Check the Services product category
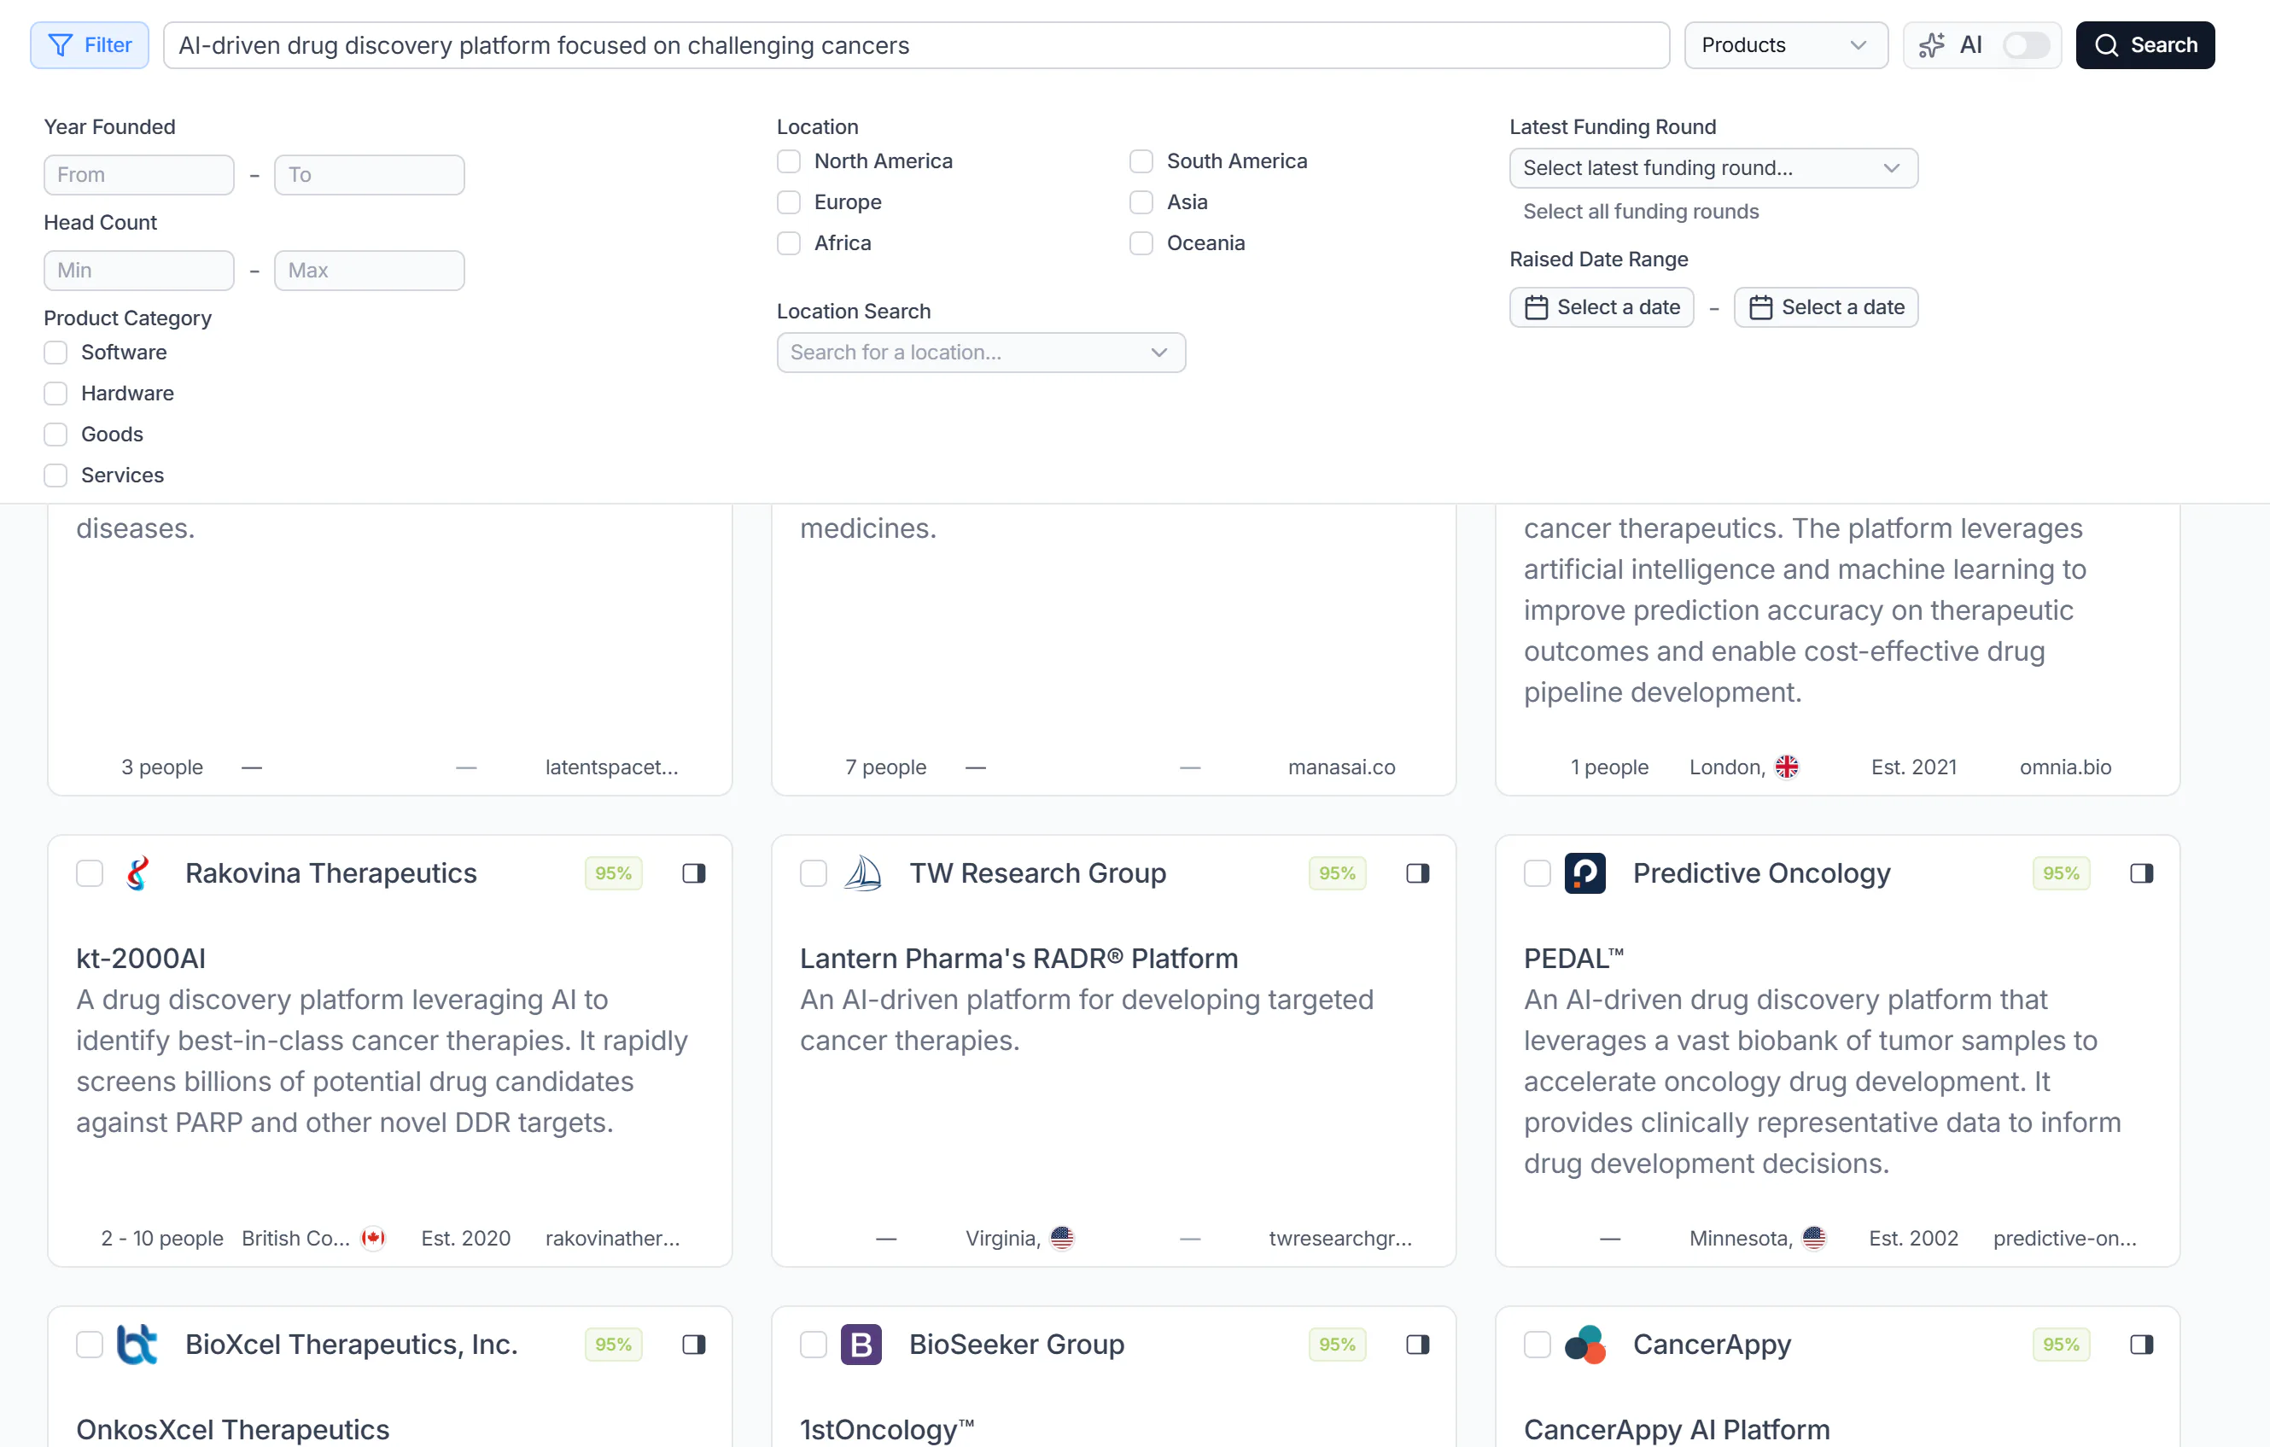This screenshot has height=1447, width=2270. [x=55, y=476]
